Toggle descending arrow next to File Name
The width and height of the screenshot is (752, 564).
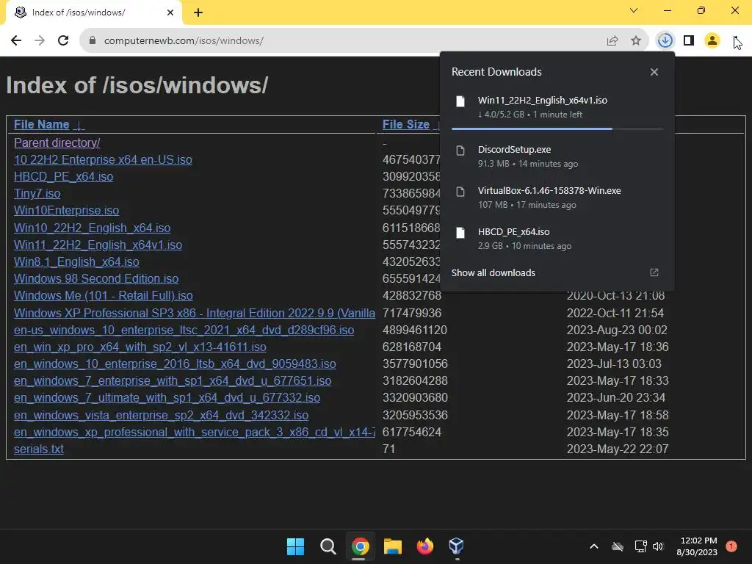[79, 125]
